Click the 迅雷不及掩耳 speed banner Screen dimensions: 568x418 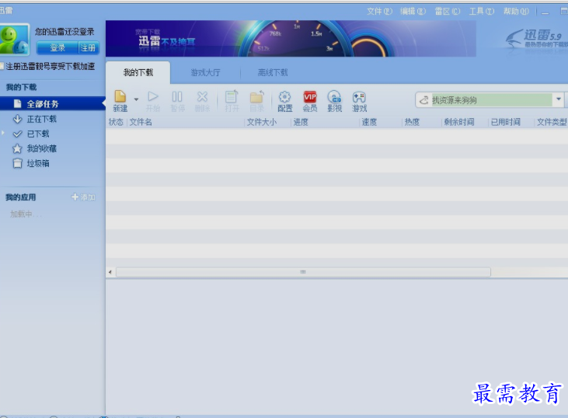coord(291,38)
